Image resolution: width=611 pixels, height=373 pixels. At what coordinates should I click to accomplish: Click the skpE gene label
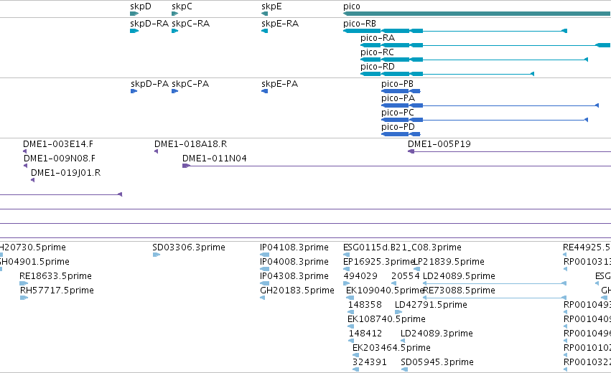[271, 6]
